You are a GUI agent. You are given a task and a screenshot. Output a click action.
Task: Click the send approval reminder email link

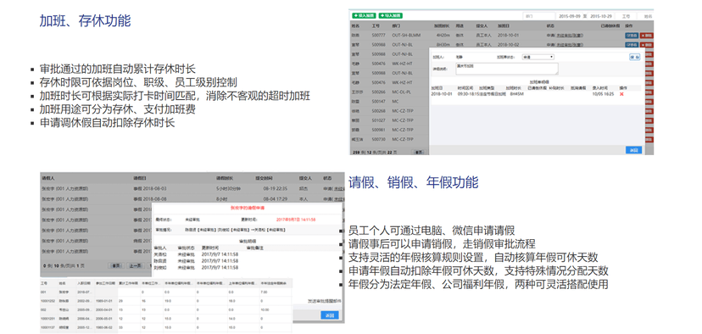(x=324, y=301)
